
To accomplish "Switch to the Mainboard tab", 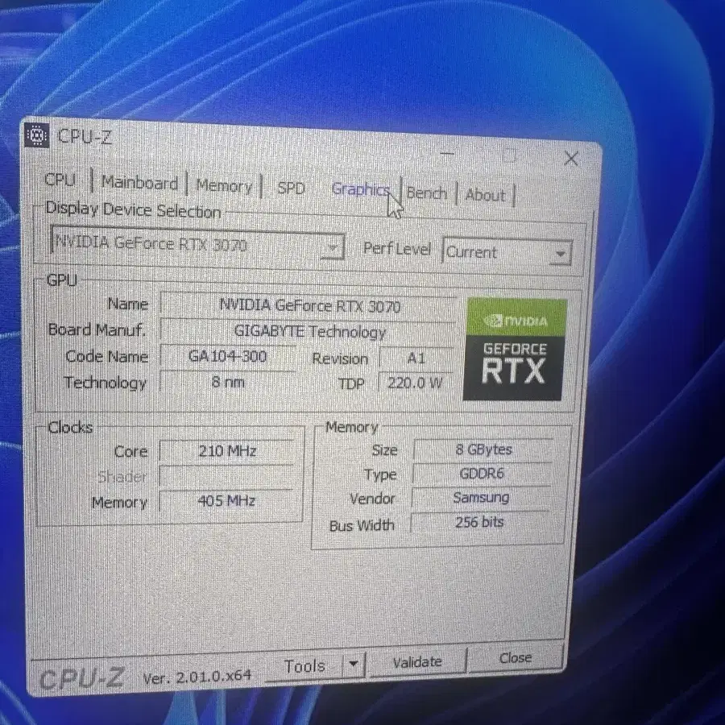I will [x=139, y=183].
